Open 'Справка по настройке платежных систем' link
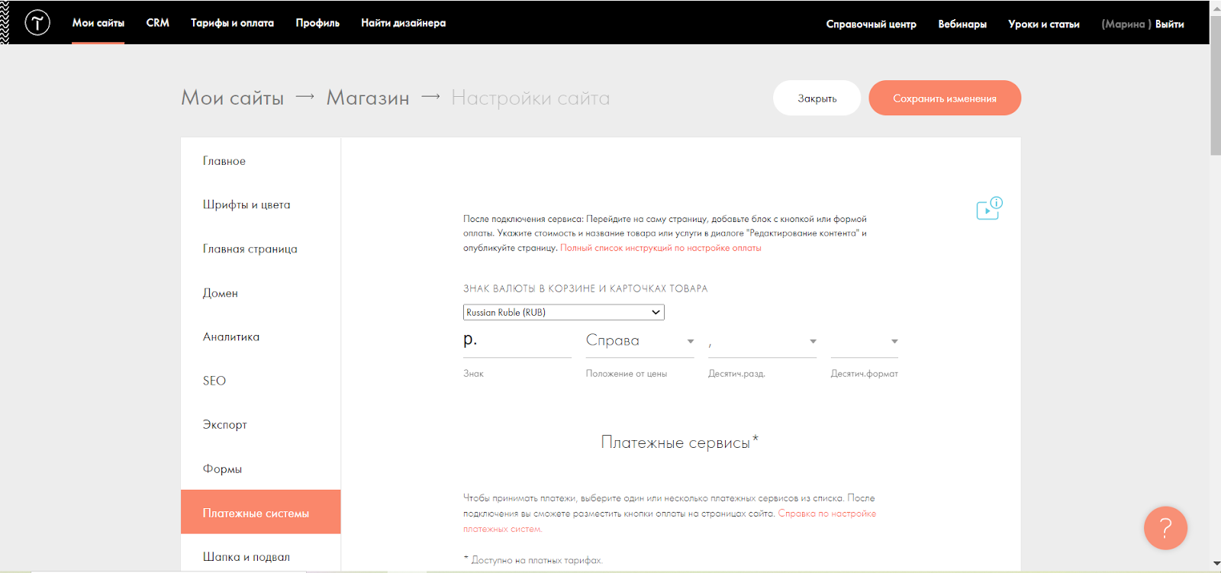 pyautogui.click(x=826, y=513)
